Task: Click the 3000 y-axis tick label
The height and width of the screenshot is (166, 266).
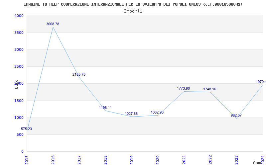Action: [x=19, y=49]
